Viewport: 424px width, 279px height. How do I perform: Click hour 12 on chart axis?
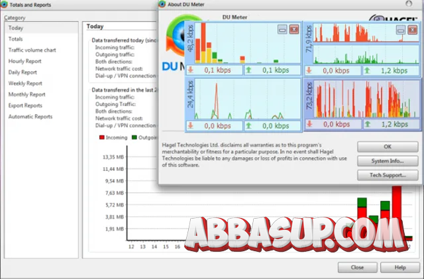(x=131, y=247)
